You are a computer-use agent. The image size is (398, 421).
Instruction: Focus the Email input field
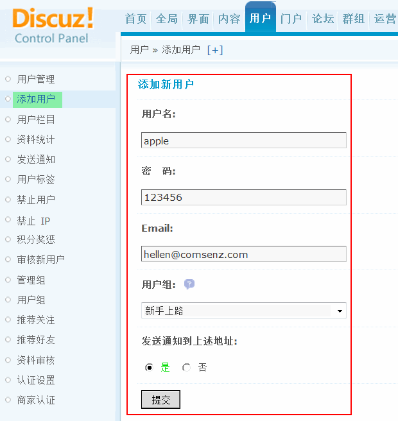[243, 254]
